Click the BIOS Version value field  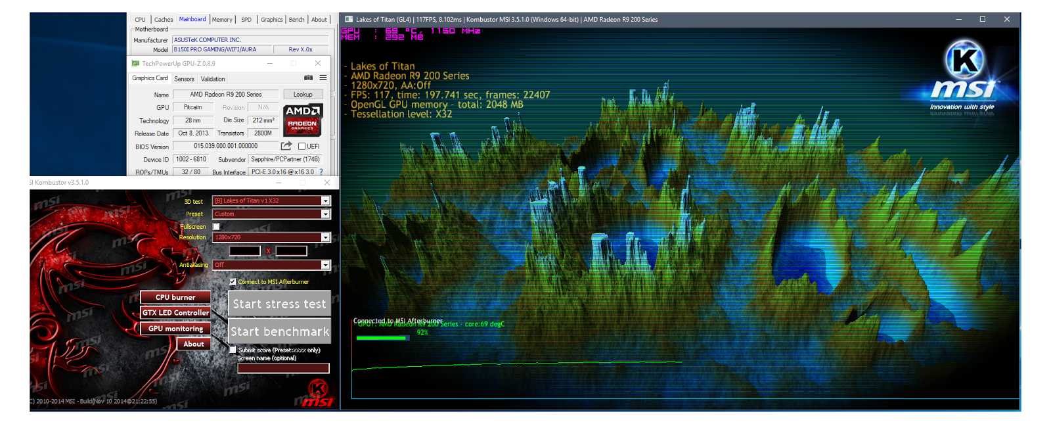[x=226, y=146]
